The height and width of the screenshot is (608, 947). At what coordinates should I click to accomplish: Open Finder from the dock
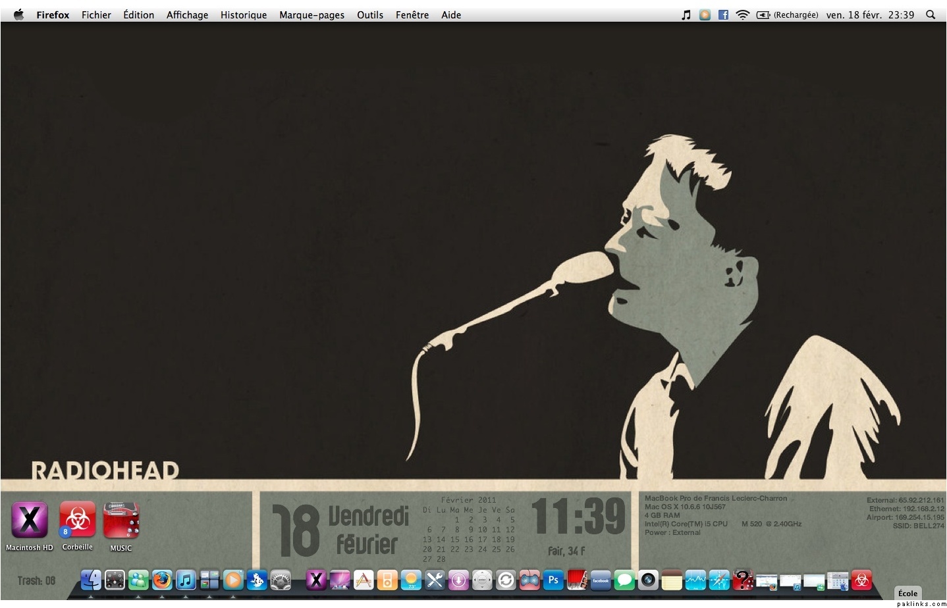point(91,580)
